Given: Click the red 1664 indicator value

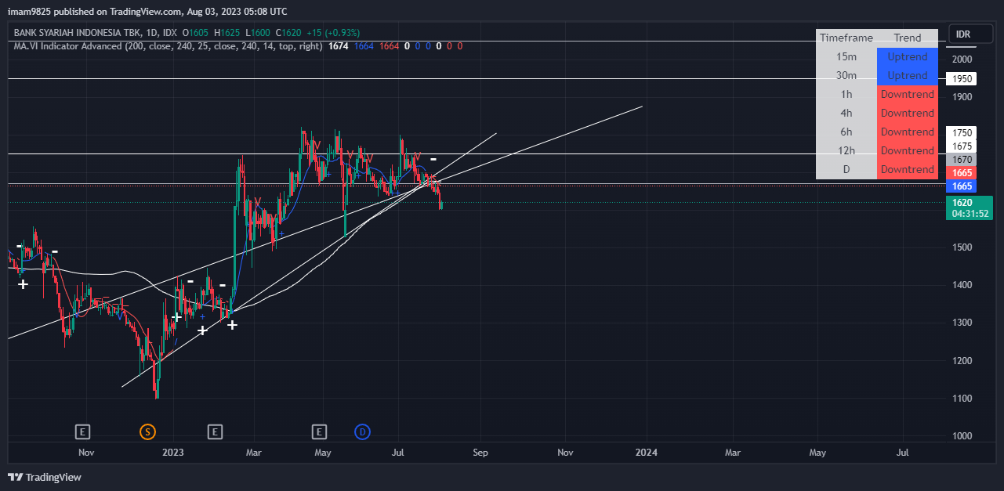Looking at the screenshot, I should 390,46.
